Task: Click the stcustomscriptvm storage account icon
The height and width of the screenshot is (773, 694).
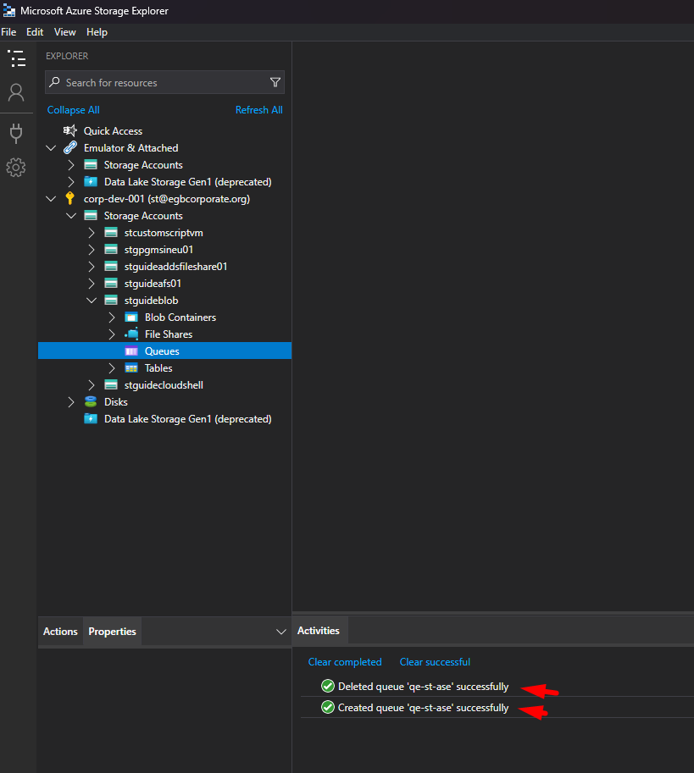Action: point(111,232)
